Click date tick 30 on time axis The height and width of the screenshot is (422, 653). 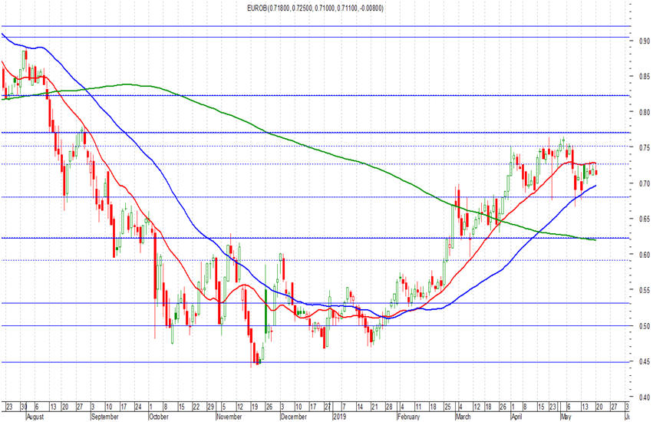24,407
